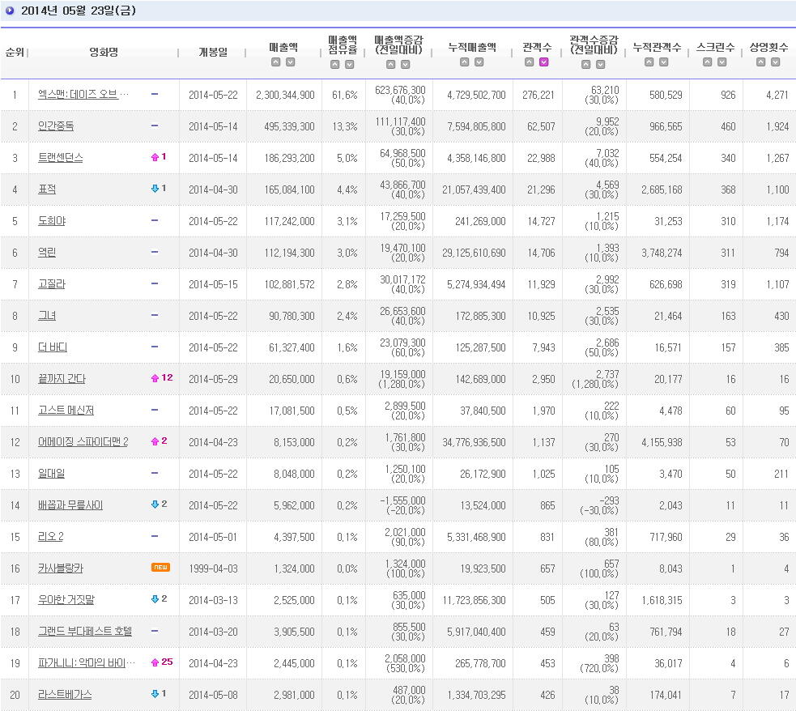796x711 pixels.
Task: Sort 누적매출액 column descending
Action: click(x=479, y=62)
